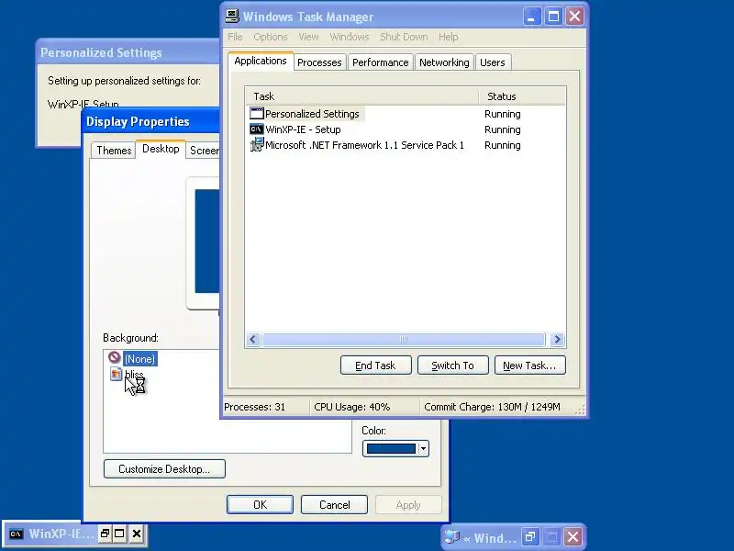Viewport: 734px width, 551px height.
Task: Select '(None)' in the Background list
Action: pos(140,359)
